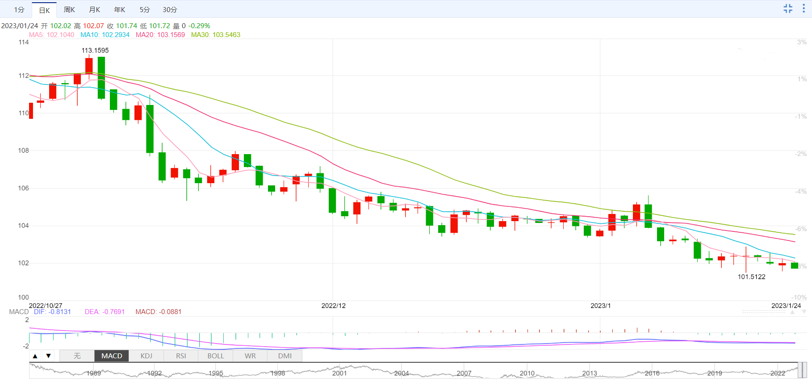
Task: Show the 5分 five-minute chart
Action: [144, 10]
